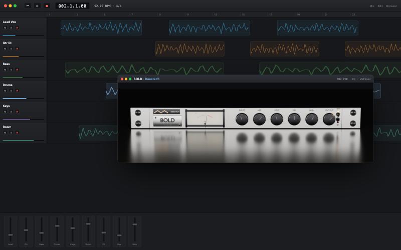Viewport: 401px width, 250px height.
Task: Click the VU meter on the BOLD plugin
Action: (205, 118)
